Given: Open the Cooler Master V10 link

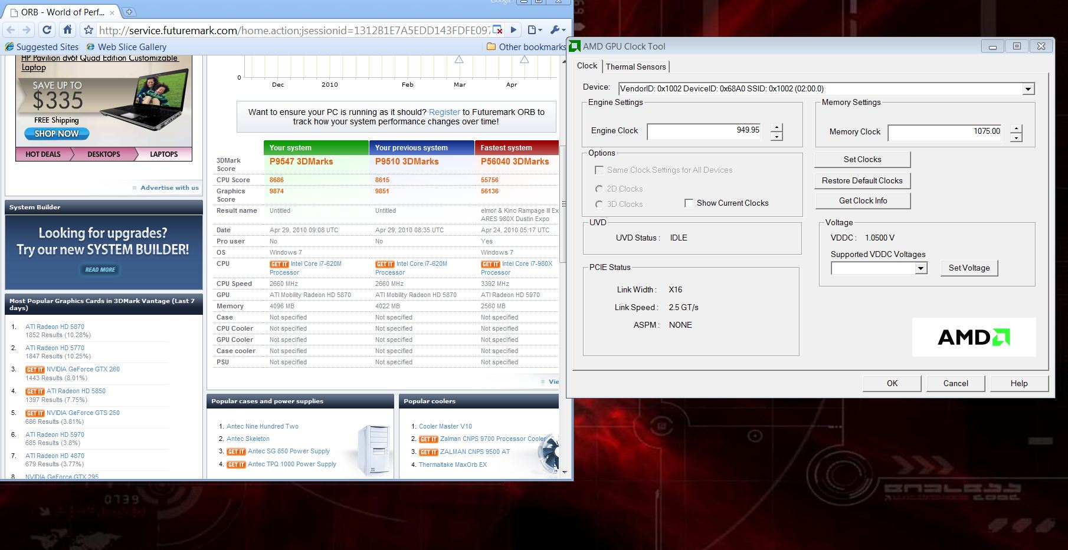Looking at the screenshot, I should tap(445, 426).
